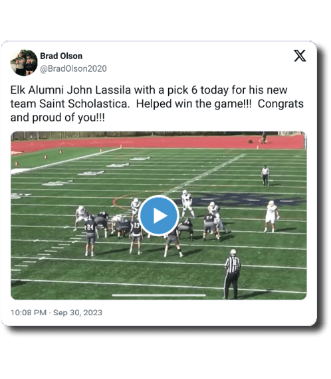Click the distant official near midfield stripe
Screen dimensions: 331x379
tap(265, 175)
